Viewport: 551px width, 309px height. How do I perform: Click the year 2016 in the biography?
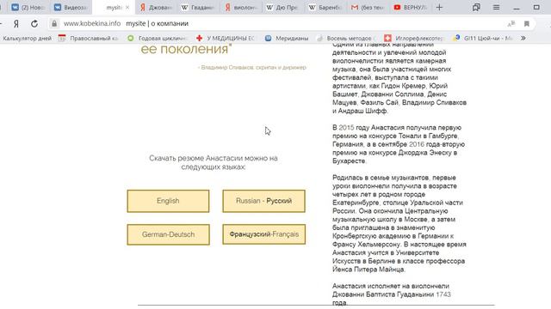[x=417, y=144]
